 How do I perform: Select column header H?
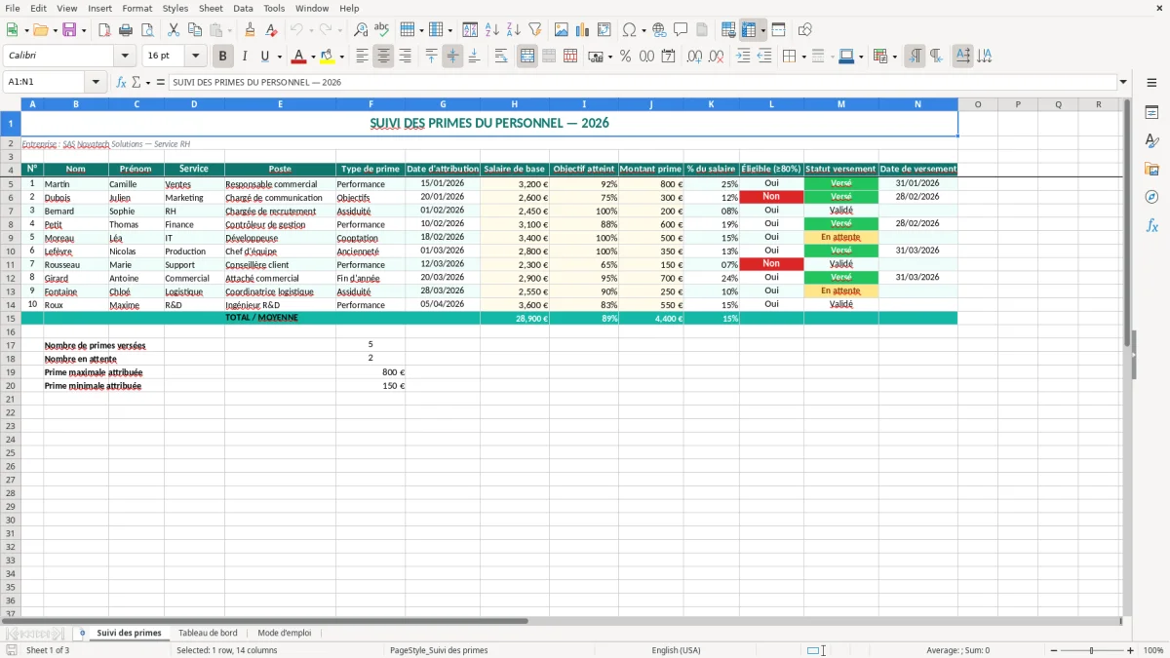(514, 104)
